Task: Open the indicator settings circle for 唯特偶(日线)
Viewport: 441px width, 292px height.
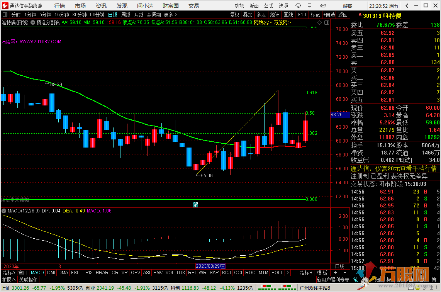Action: coord(33,22)
